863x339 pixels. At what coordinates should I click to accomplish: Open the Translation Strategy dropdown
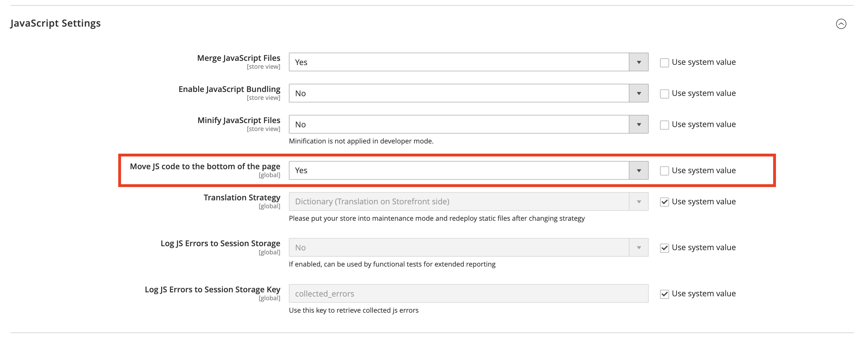tap(638, 201)
